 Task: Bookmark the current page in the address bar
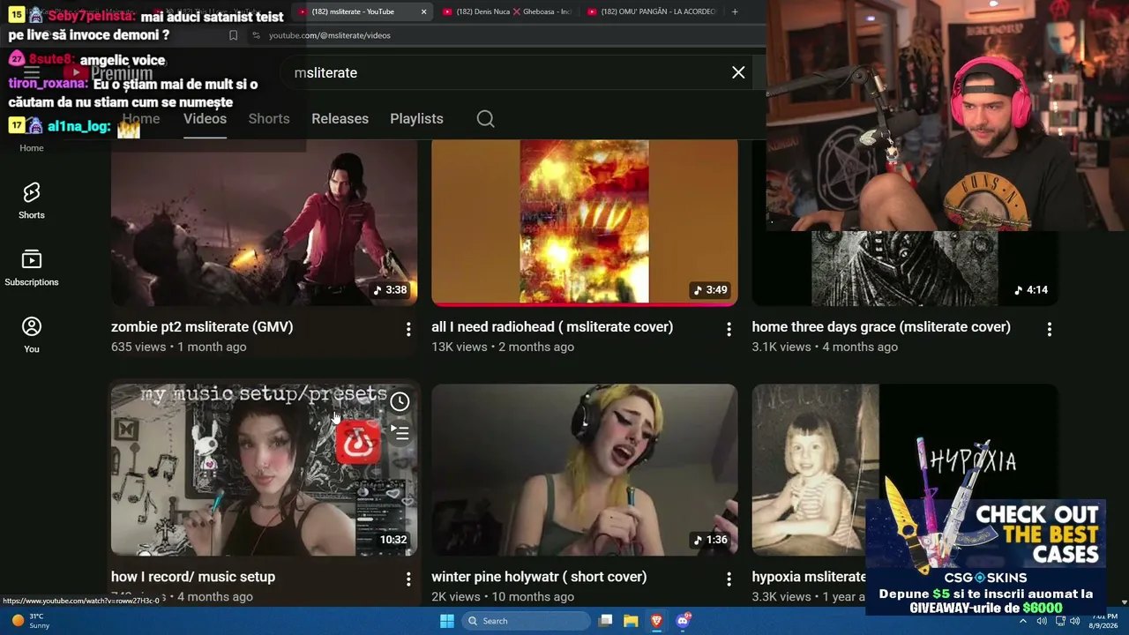coord(233,35)
